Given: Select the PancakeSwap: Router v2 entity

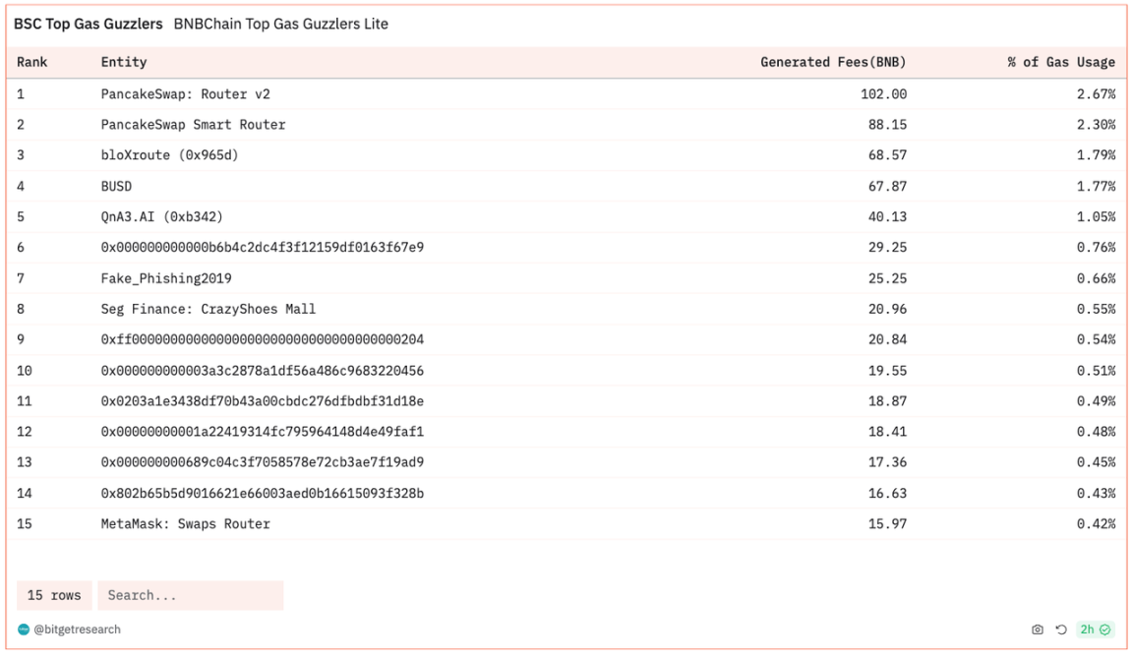Looking at the screenshot, I should click(x=185, y=94).
